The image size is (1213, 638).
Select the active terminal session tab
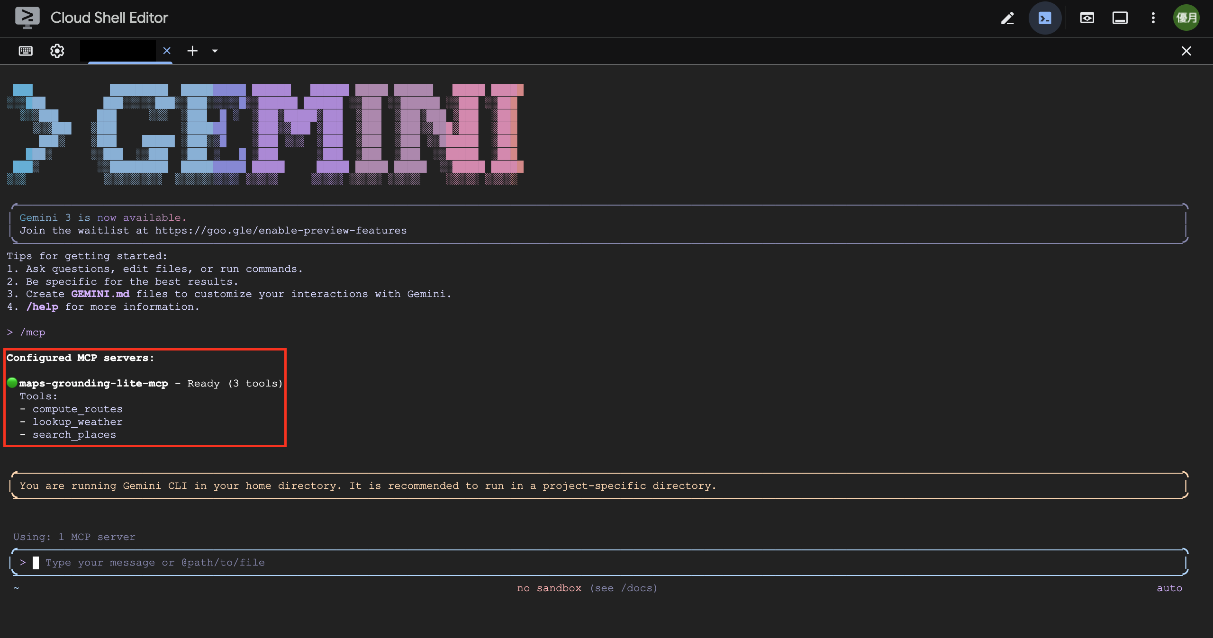click(x=118, y=51)
